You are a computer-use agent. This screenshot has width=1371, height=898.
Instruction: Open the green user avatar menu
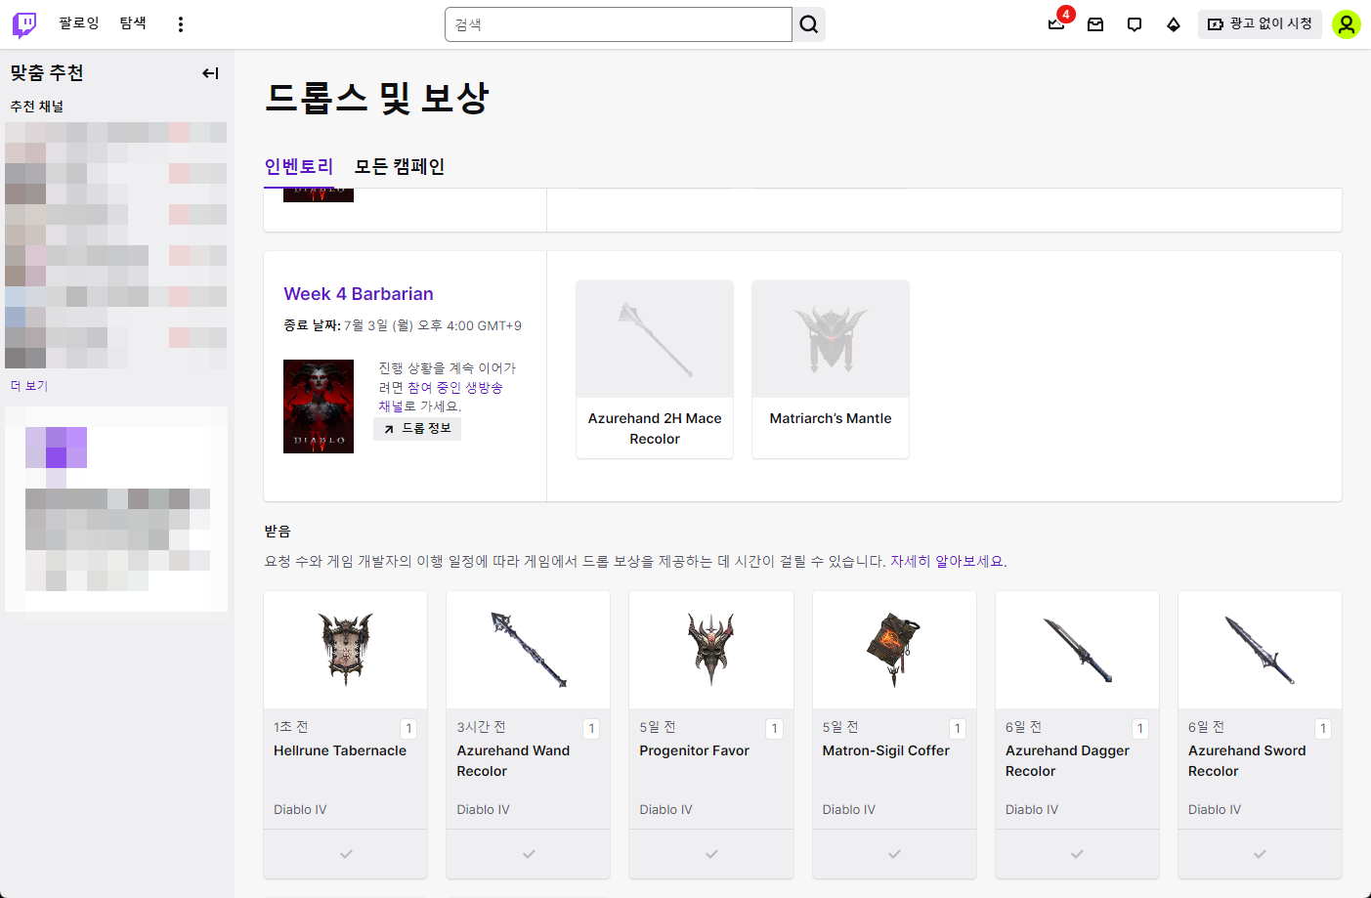point(1347,24)
